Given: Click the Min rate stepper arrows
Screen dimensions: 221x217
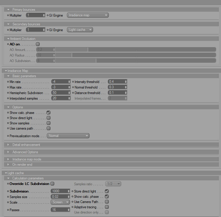Looking at the screenshot, I should 69,82.
